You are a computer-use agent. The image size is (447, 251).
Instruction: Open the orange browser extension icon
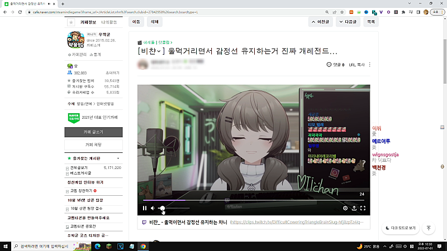pyautogui.click(x=351, y=12)
